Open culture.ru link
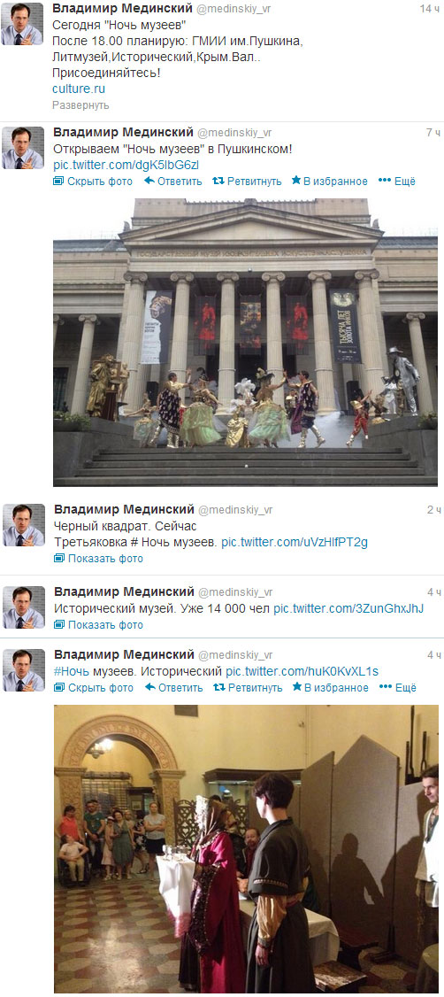The image size is (444, 997). 79,89
